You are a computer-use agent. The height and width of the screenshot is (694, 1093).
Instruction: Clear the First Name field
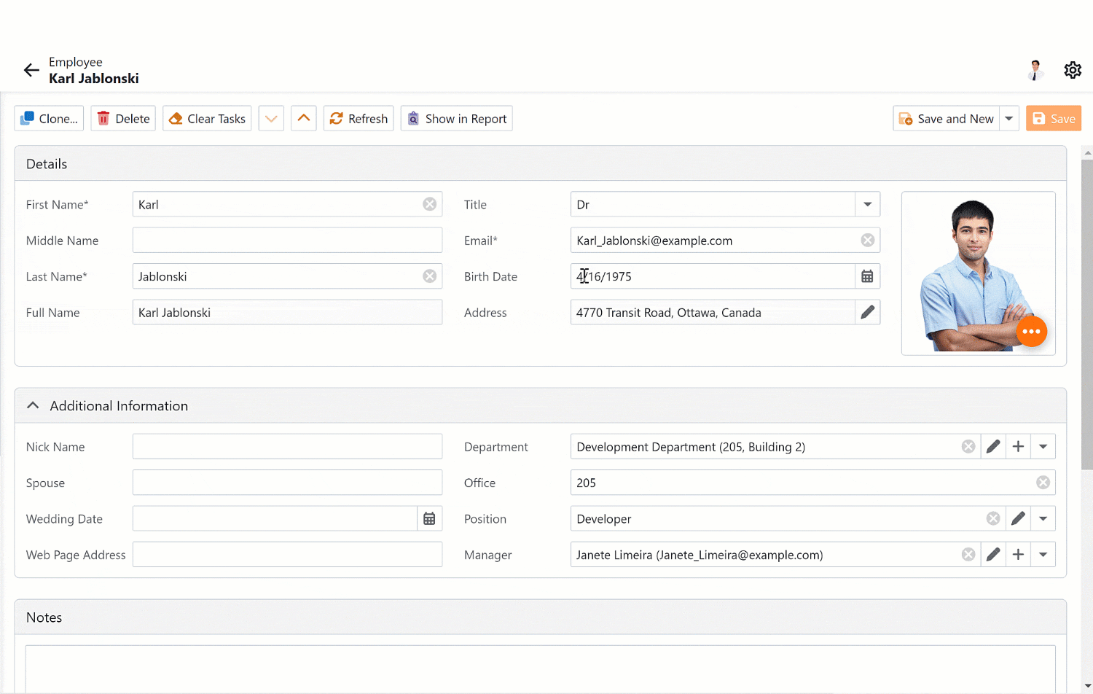click(430, 204)
